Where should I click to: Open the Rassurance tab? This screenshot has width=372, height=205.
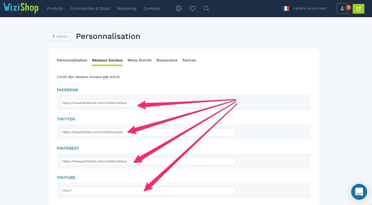click(x=167, y=60)
